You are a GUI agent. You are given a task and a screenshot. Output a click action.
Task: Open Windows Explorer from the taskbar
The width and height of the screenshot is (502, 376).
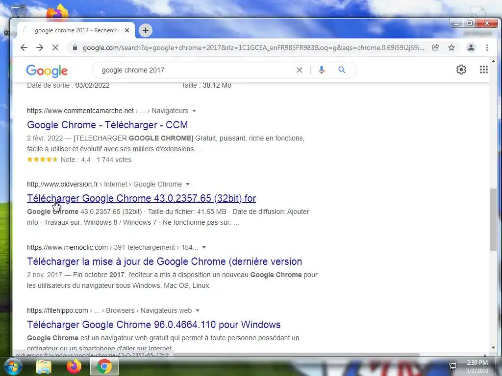tap(44, 367)
